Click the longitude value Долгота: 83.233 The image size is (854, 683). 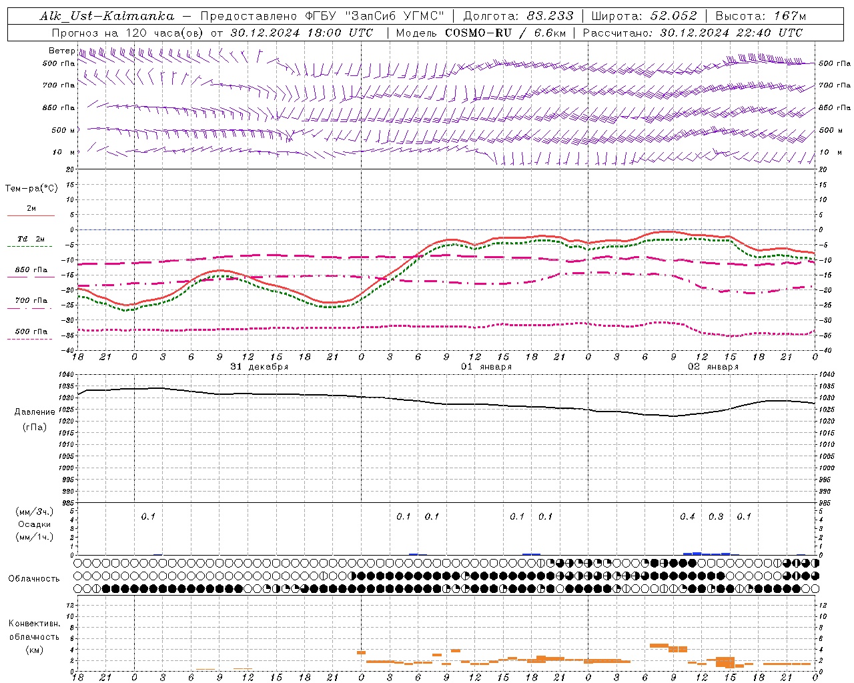518,16
